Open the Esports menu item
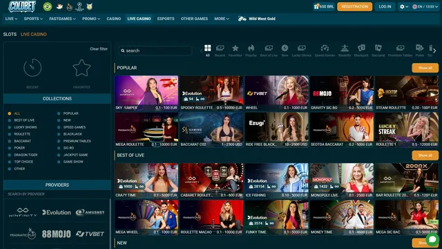442x249 pixels. pos(166,19)
